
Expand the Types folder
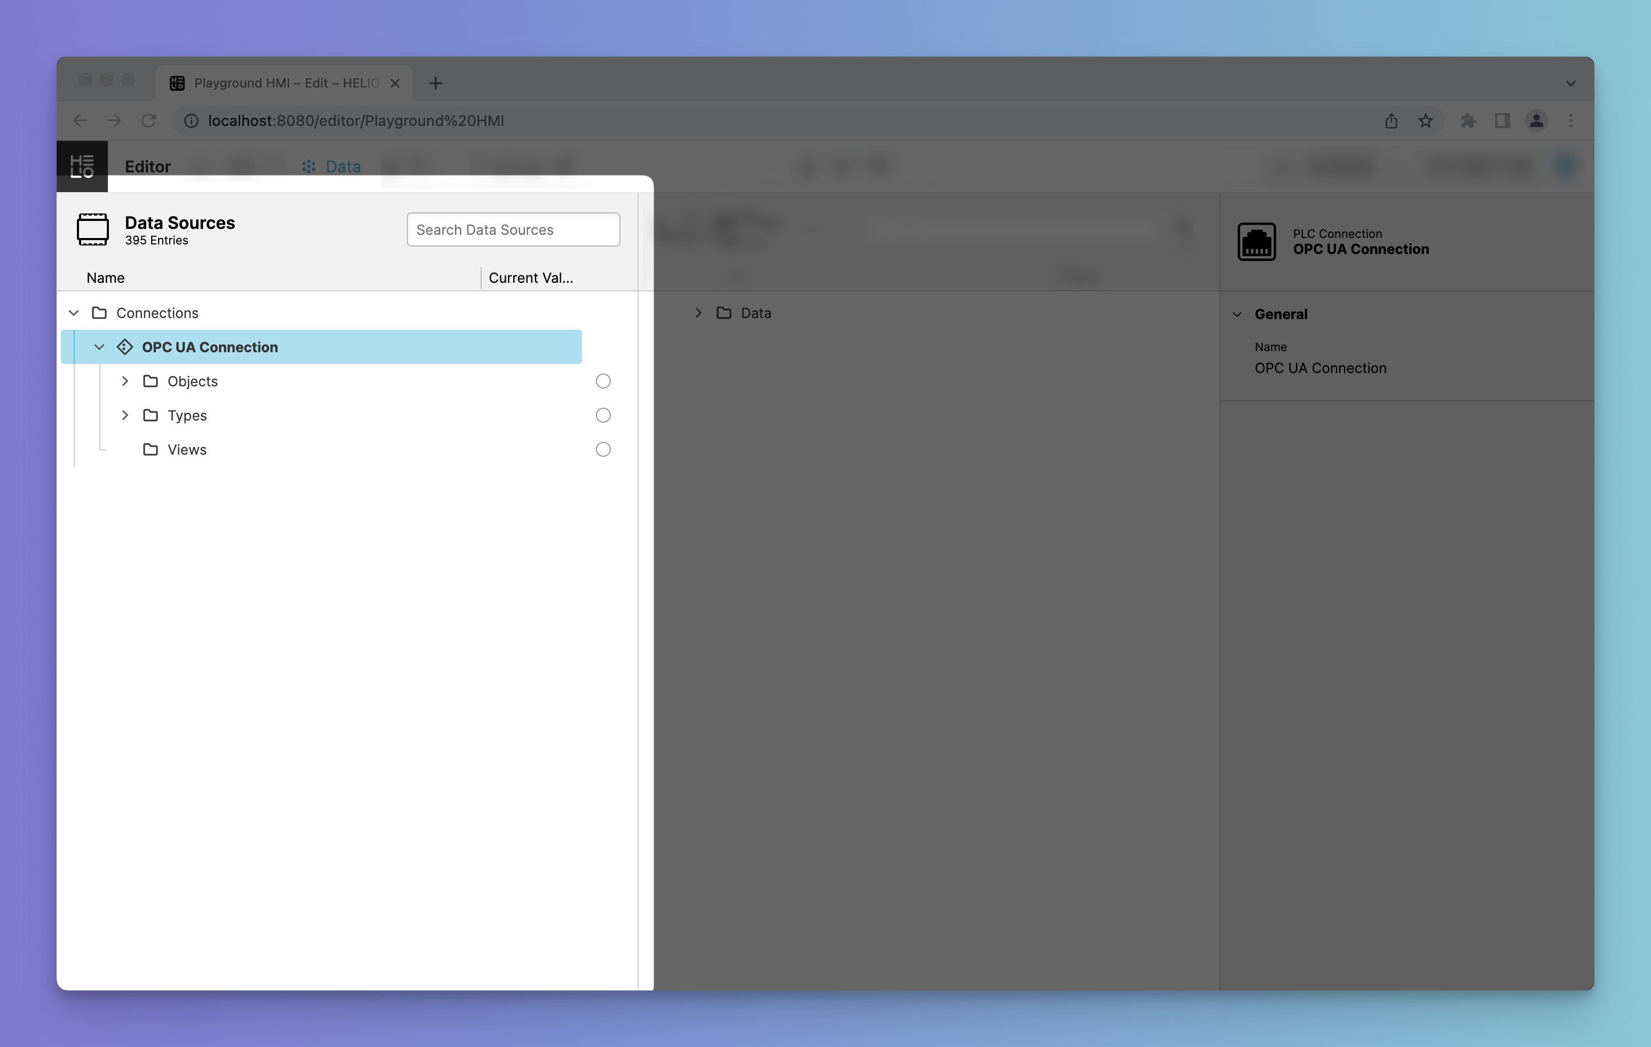(125, 415)
